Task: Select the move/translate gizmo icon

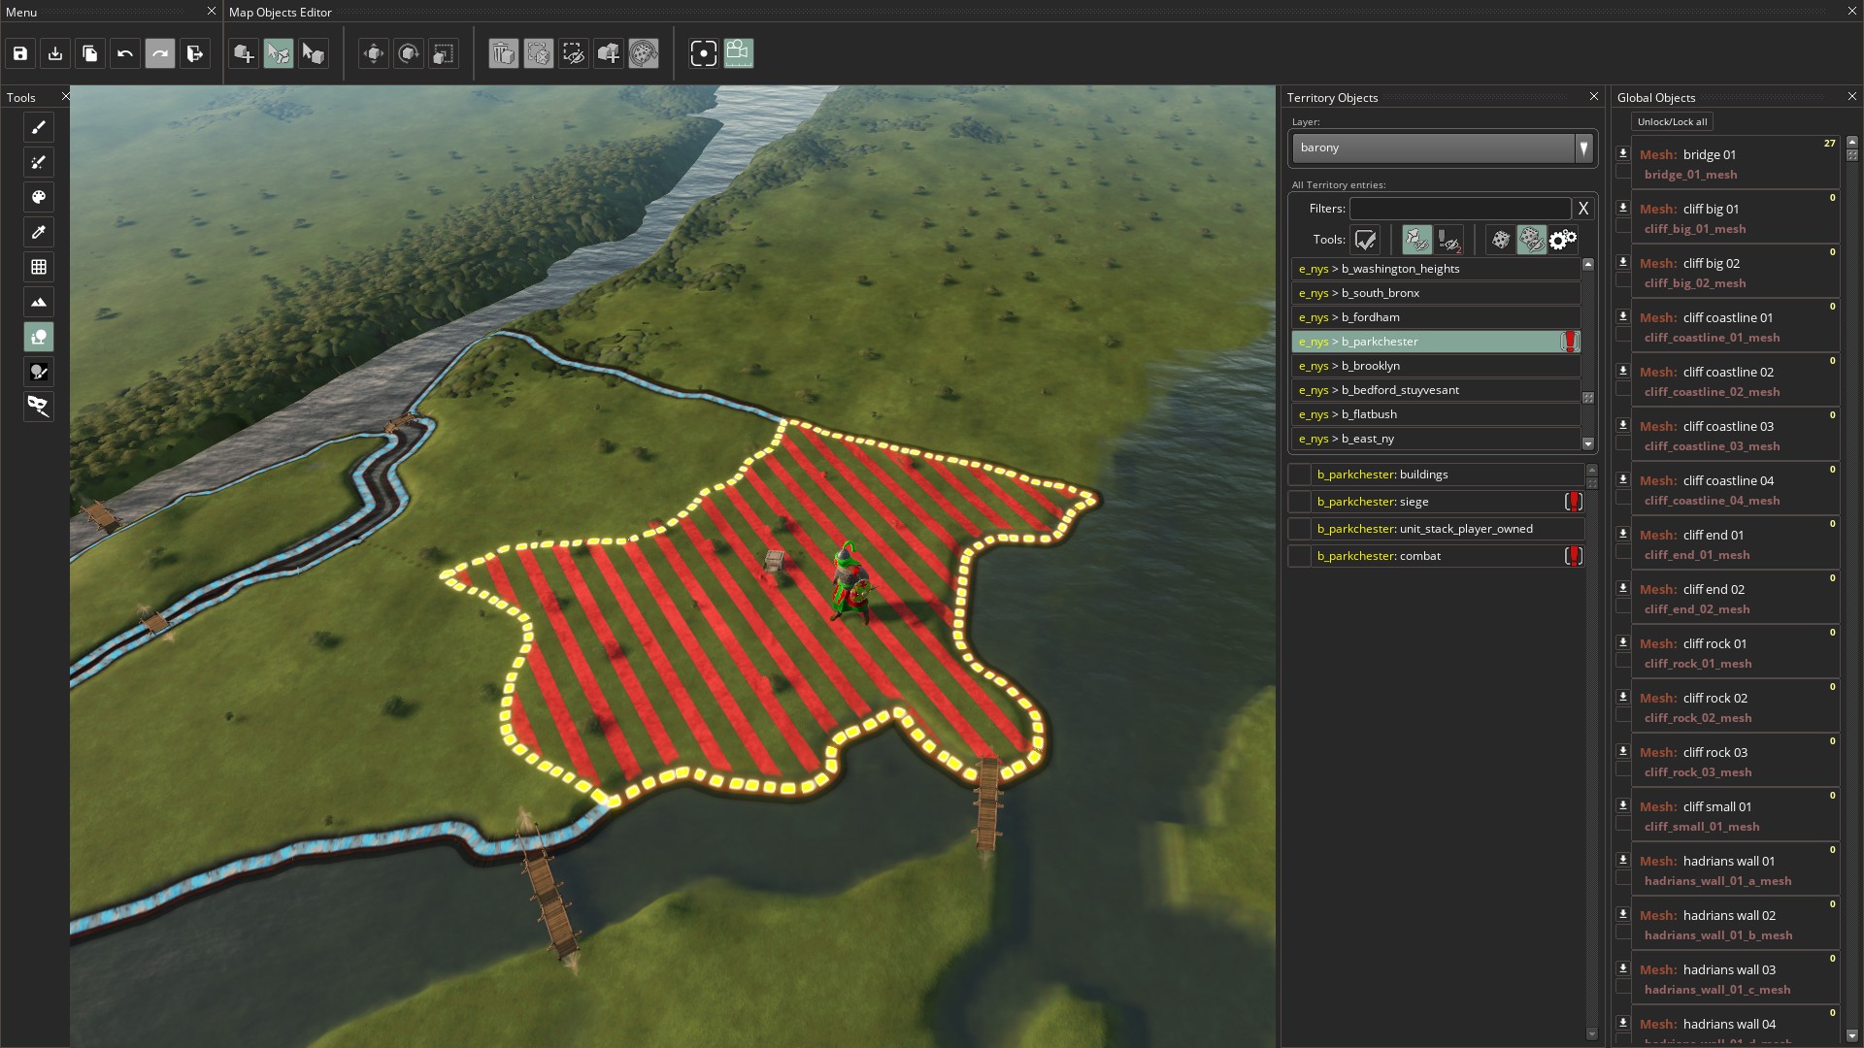Action: (x=373, y=53)
